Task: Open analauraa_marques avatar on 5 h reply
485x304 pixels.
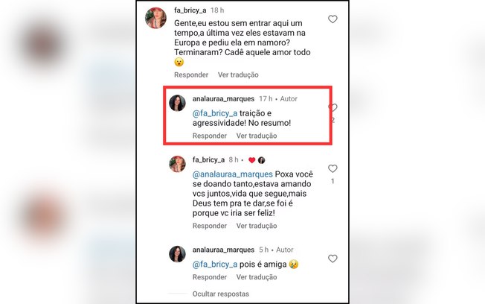Action: pyautogui.click(x=177, y=254)
